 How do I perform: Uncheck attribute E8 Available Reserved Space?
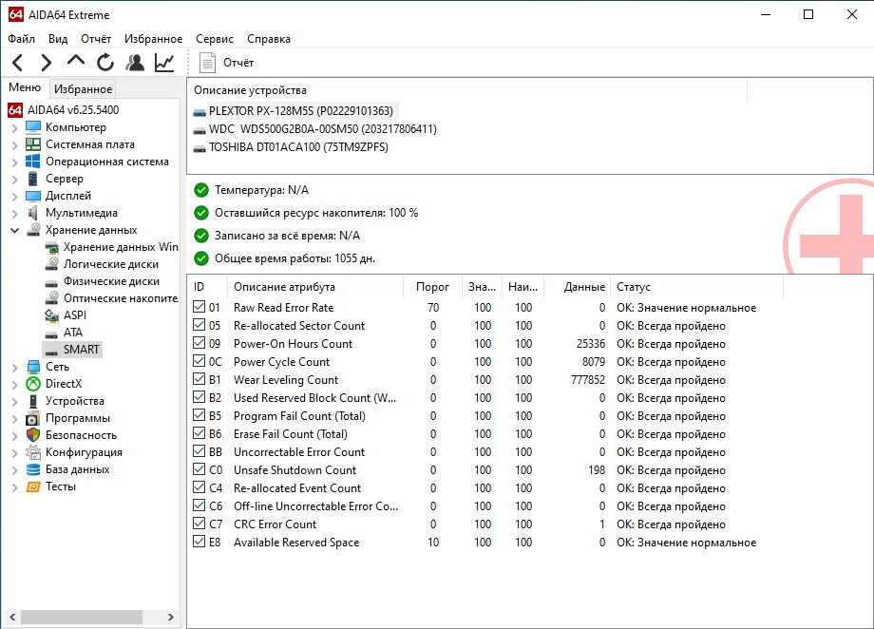coord(199,542)
